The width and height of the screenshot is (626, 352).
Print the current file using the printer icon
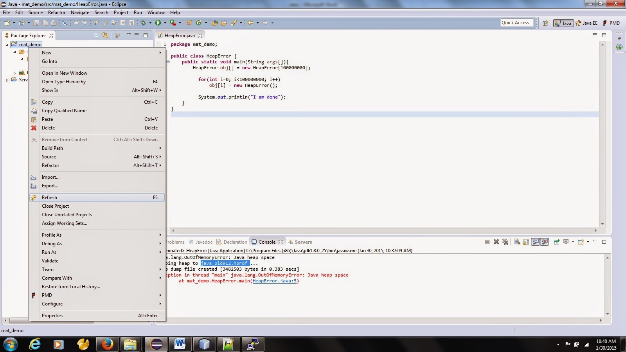click(54, 23)
